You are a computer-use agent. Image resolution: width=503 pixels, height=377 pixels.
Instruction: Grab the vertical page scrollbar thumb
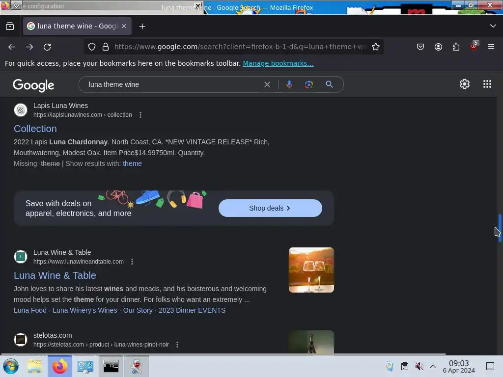pos(500,228)
